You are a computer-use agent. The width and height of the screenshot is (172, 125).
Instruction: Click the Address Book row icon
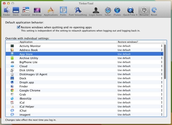pos(12,50)
